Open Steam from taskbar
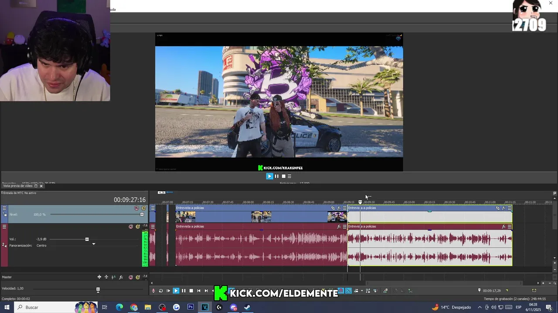This screenshot has height=313, width=558. [x=247, y=307]
